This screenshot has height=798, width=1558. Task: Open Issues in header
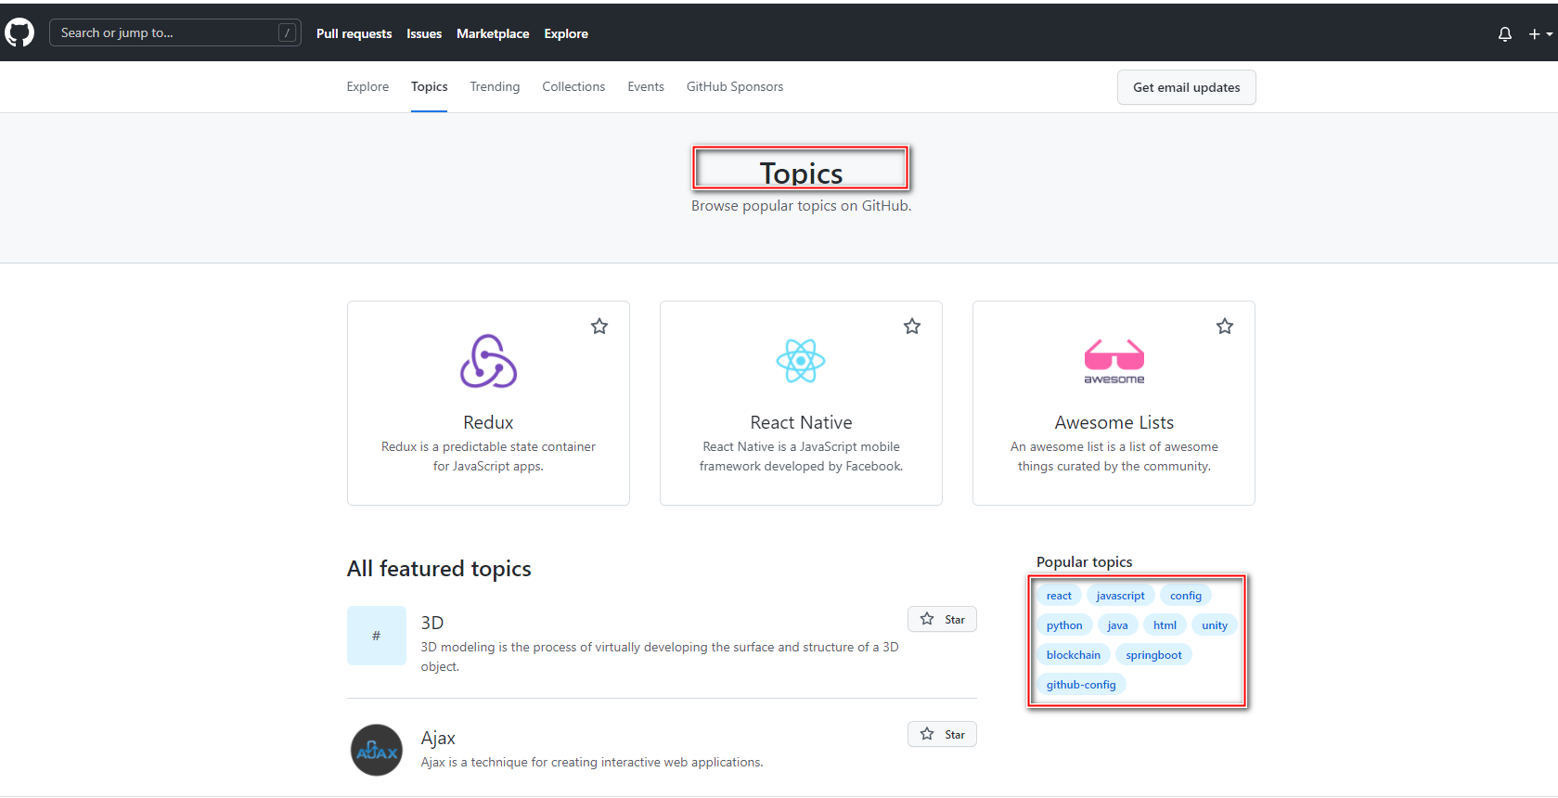[x=424, y=33]
